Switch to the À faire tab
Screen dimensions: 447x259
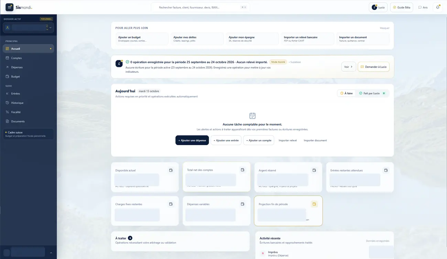click(347, 93)
